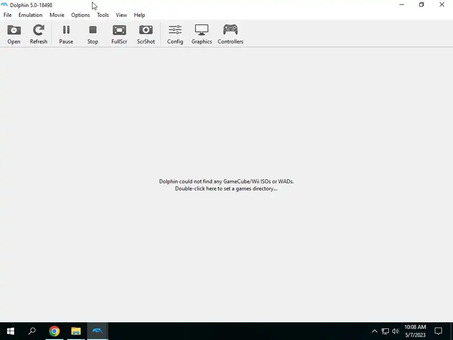The height and width of the screenshot is (340, 453).
Task: Open File Explorer from the taskbar
Action: pos(76,331)
